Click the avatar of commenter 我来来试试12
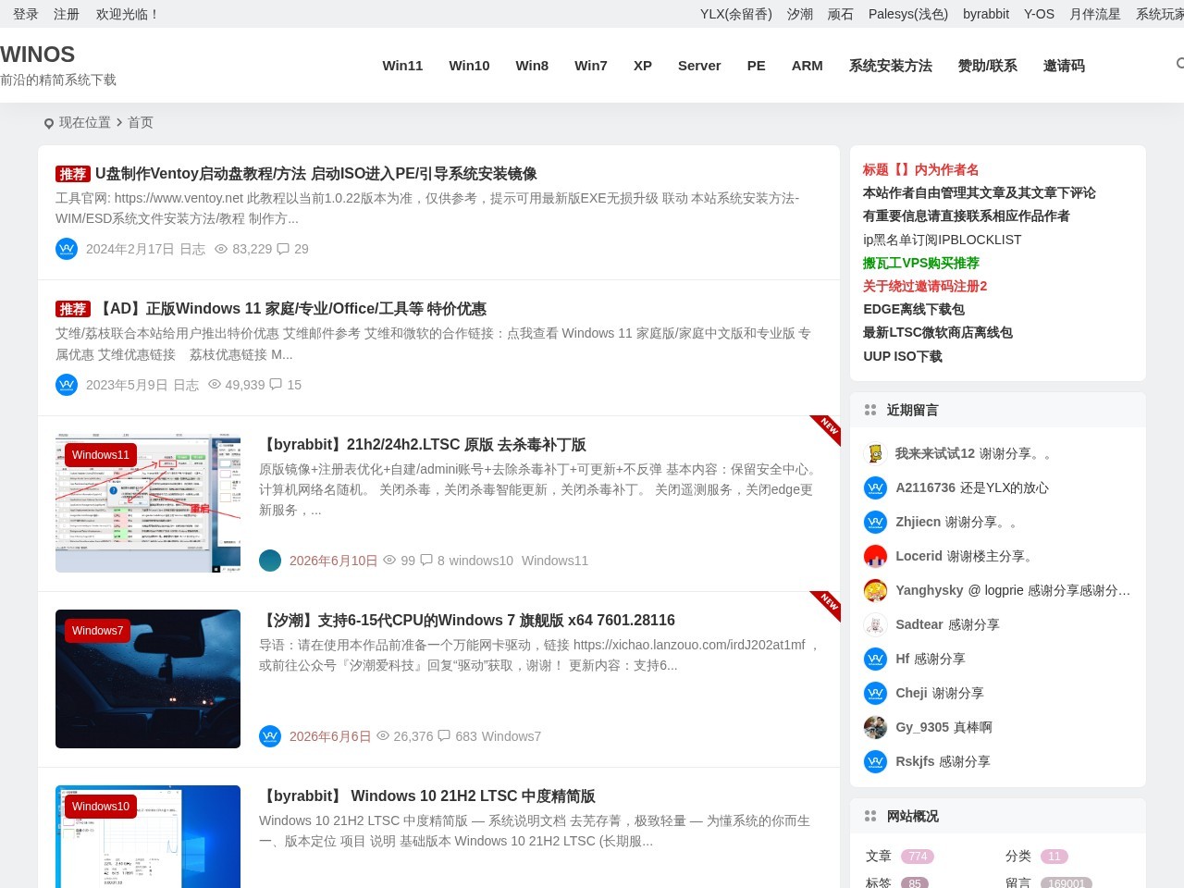Screen dimensions: 1184x888 tap(875, 453)
